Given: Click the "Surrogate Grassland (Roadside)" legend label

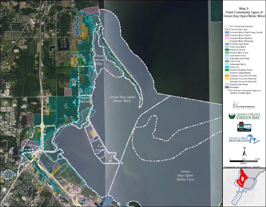Looking at the screenshot, I should (x=243, y=82).
